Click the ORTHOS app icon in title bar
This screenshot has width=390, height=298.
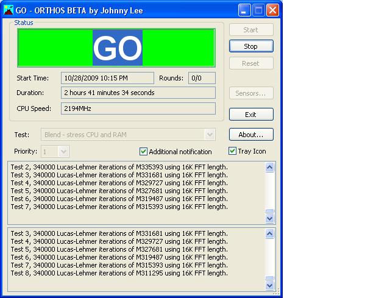pyautogui.click(x=9, y=10)
